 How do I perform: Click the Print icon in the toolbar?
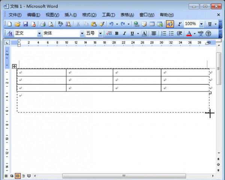coord(43,24)
